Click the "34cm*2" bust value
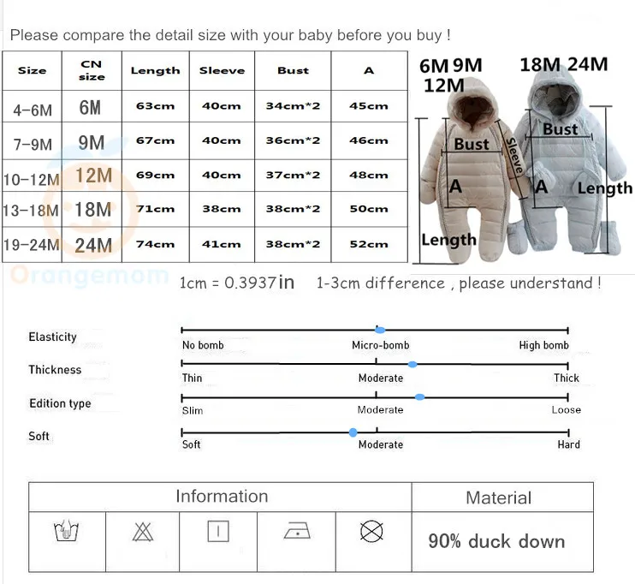This screenshot has width=635, height=584. [x=293, y=106]
